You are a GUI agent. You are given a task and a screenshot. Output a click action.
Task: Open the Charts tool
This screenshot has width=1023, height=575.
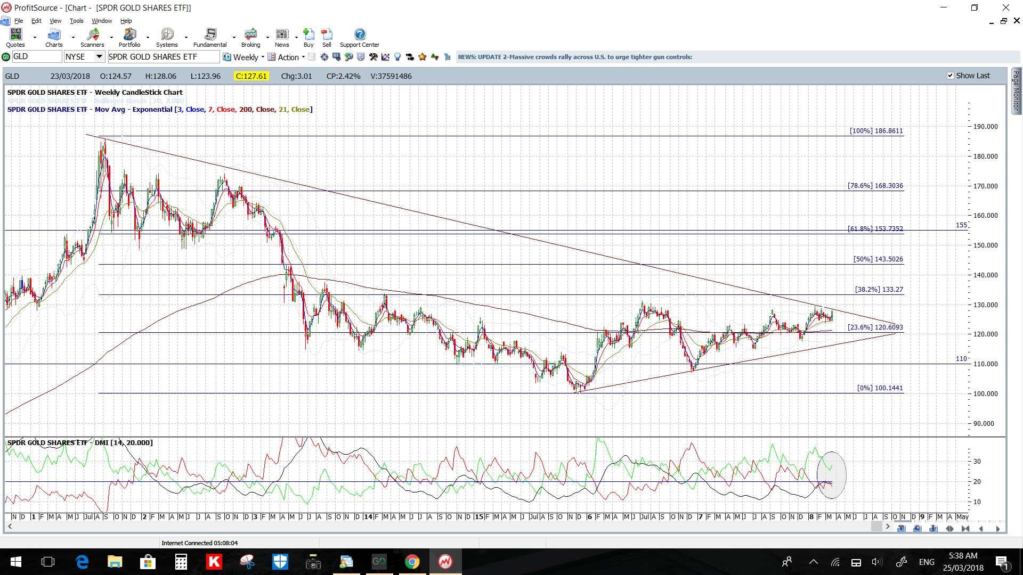click(54, 38)
